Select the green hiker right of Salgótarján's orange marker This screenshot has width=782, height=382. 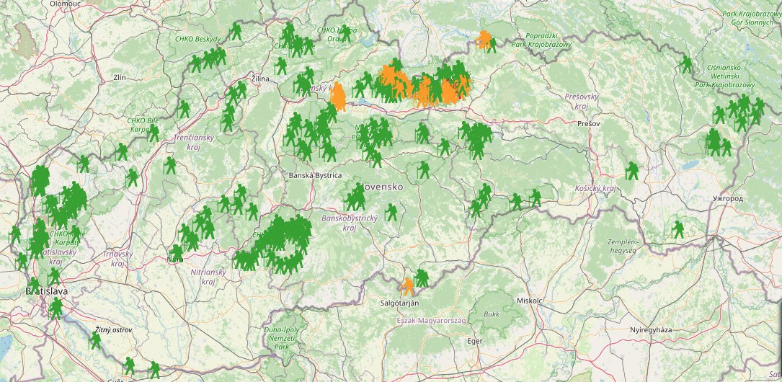coord(422,278)
